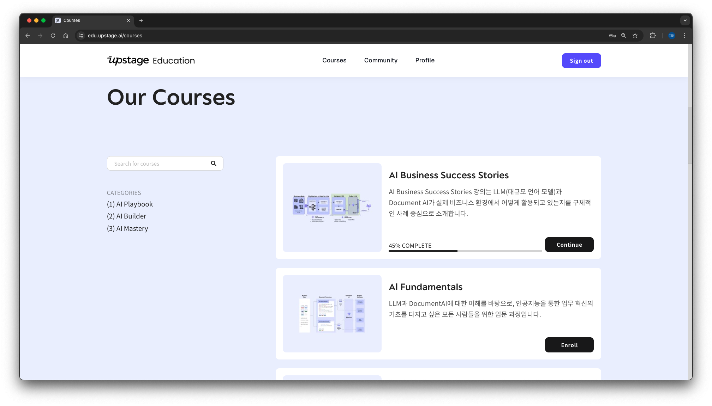Screen dimensions: 712x406
Task: Go to the Profile navigation item
Action: coord(425,60)
